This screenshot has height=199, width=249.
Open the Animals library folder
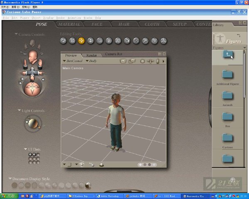[x=227, y=95]
